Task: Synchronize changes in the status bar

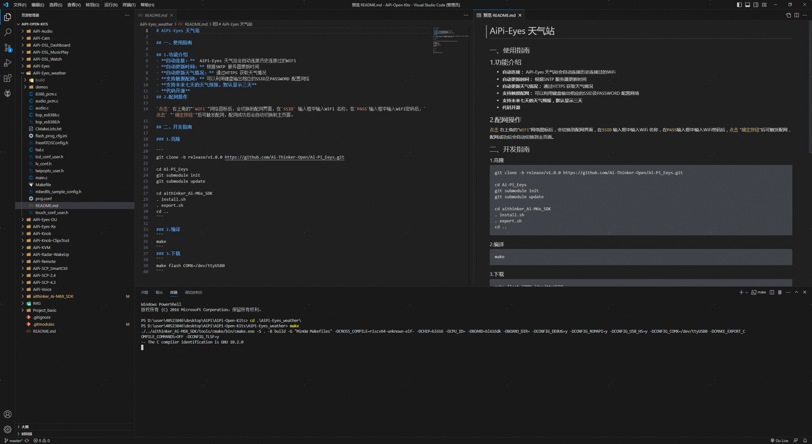Action: 27,441
